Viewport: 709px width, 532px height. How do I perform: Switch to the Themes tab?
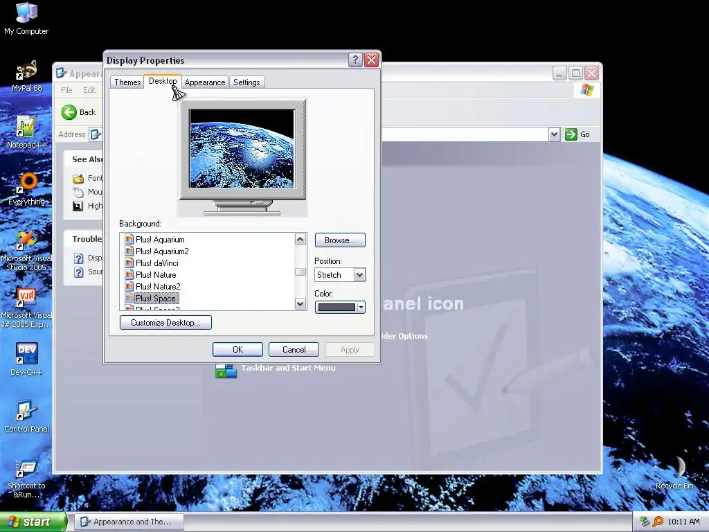click(x=127, y=82)
